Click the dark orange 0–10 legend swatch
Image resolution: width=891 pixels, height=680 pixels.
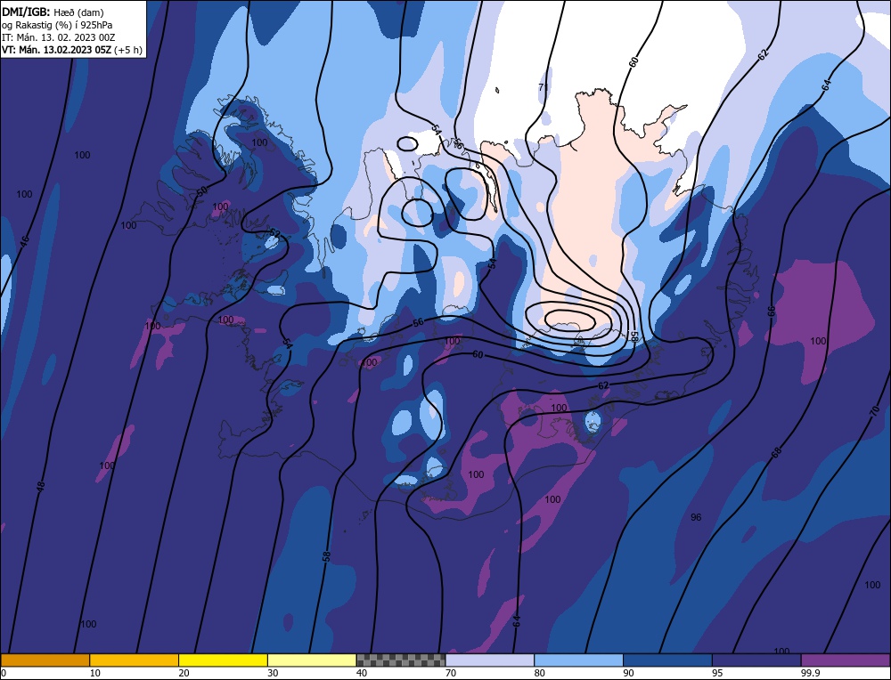coord(45,660)
